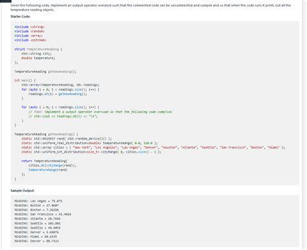Click the #include <string> line
This screenshot has height=250, width=307.
pos(29,27)
